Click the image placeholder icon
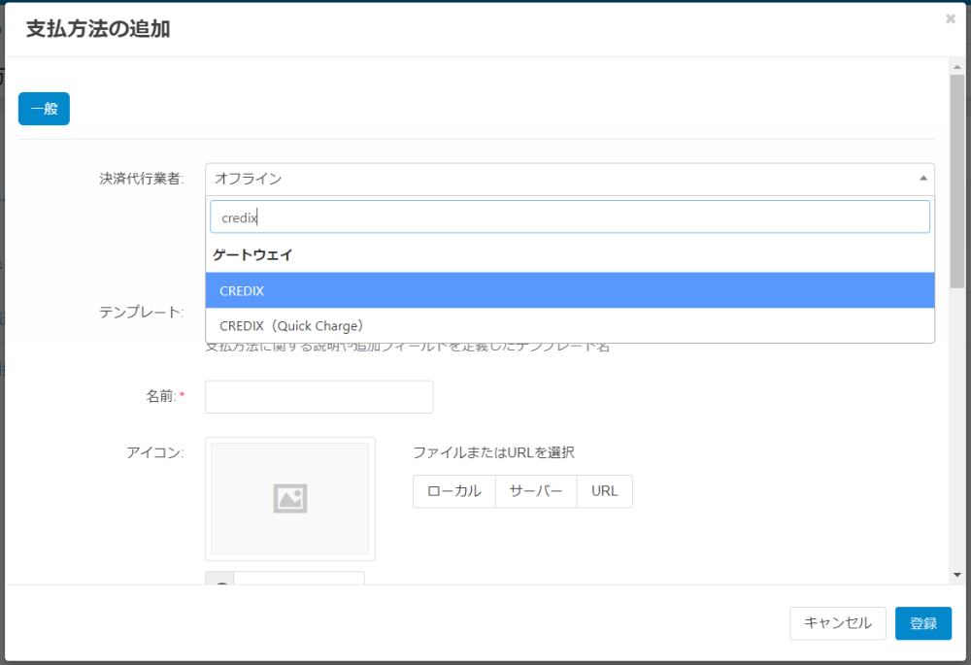Screen dimensions: 971x665 click(290, 498)
